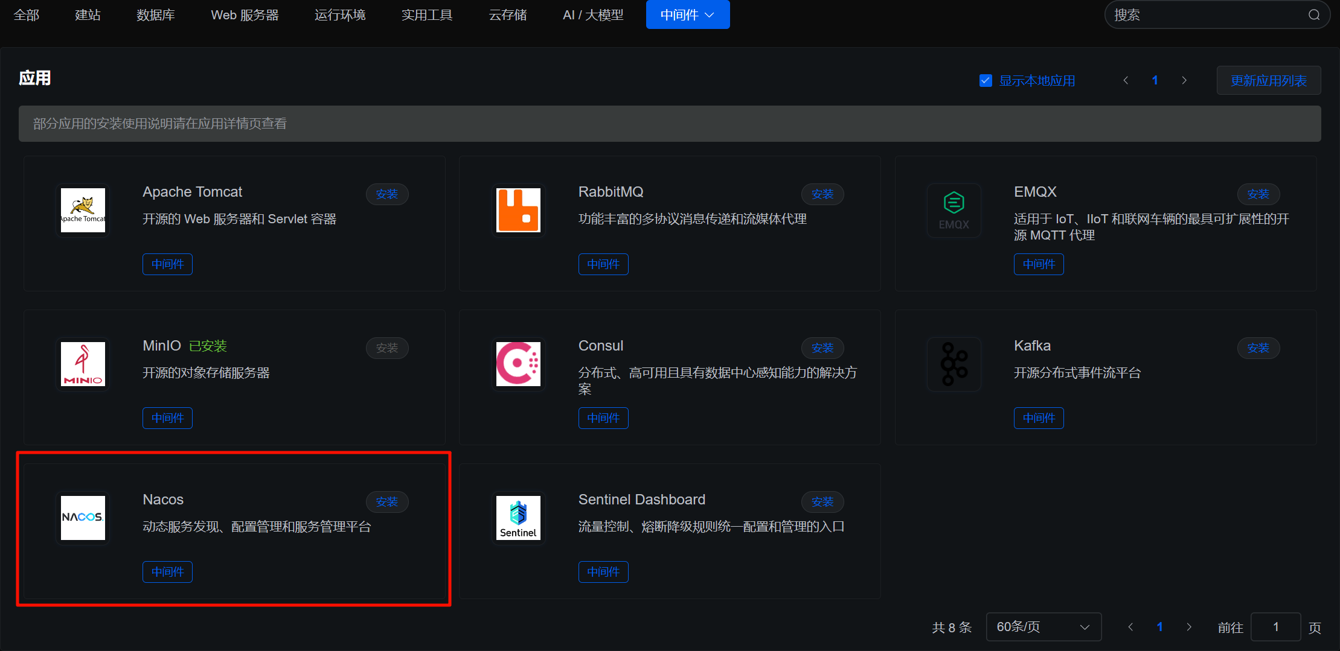Viewport: 1340px width, 651px height.
Task: Switch to the 数据库 tab
Action: coord(156,15)
